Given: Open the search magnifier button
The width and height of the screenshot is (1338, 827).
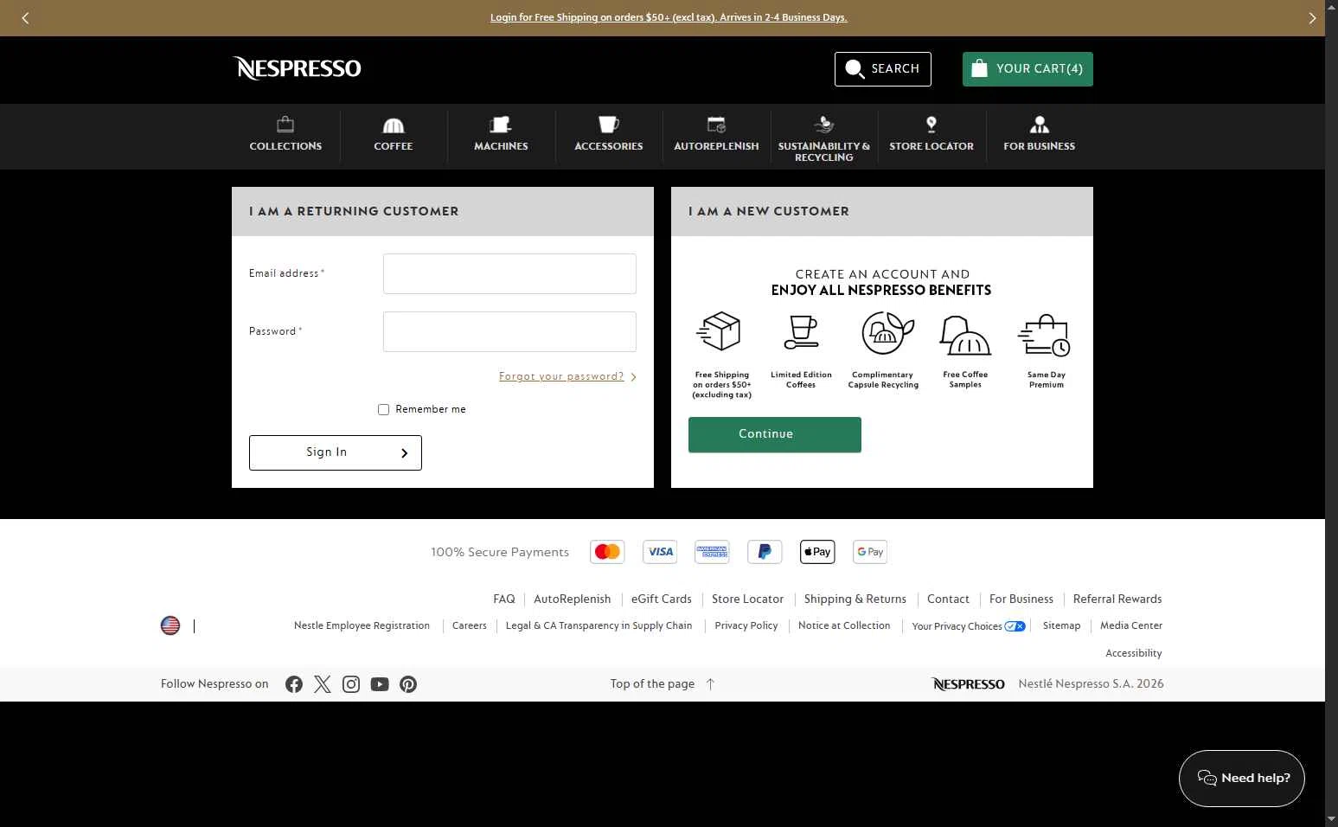Looking at the screenshot, I should 882,69.
